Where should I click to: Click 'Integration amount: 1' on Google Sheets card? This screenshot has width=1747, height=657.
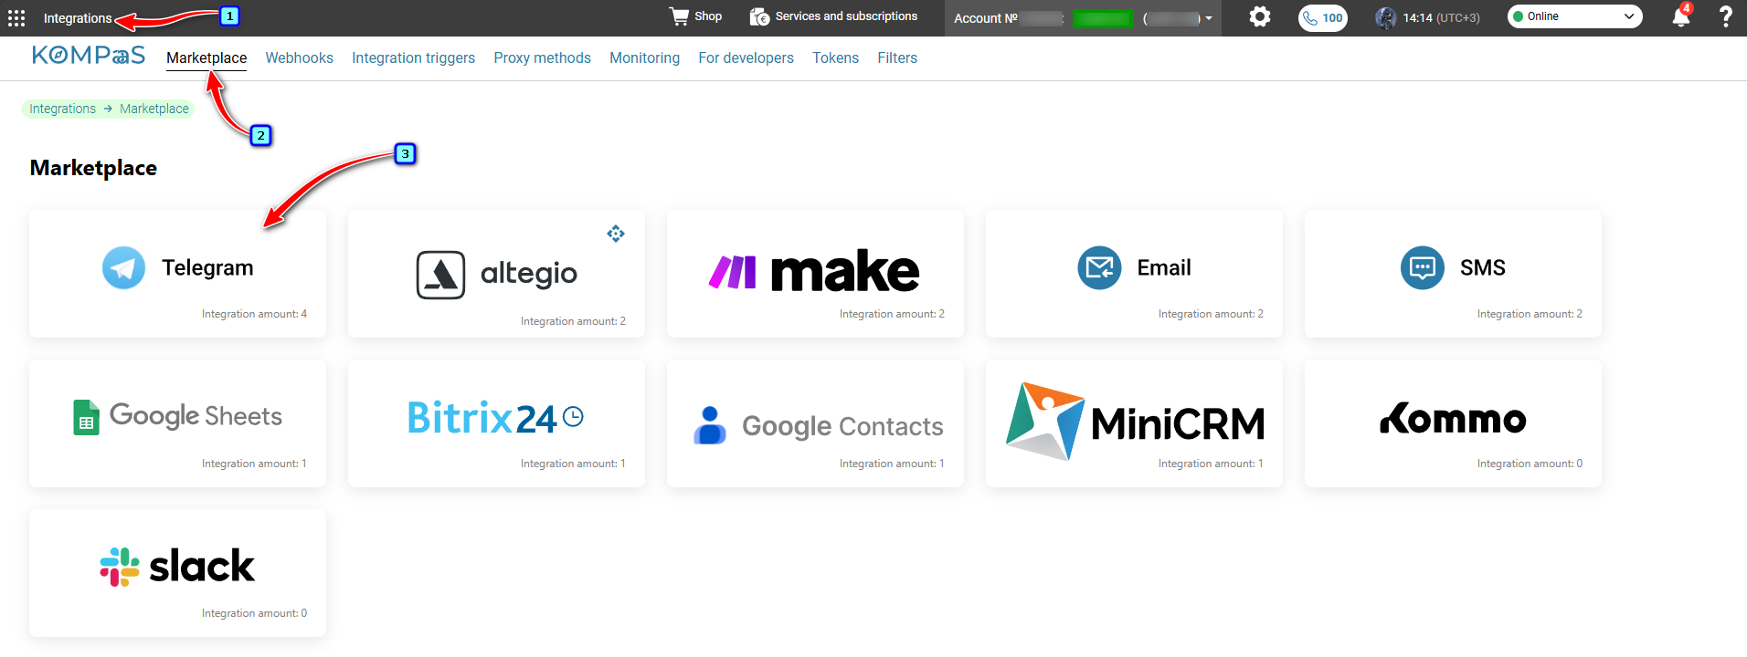coord(254,464)
